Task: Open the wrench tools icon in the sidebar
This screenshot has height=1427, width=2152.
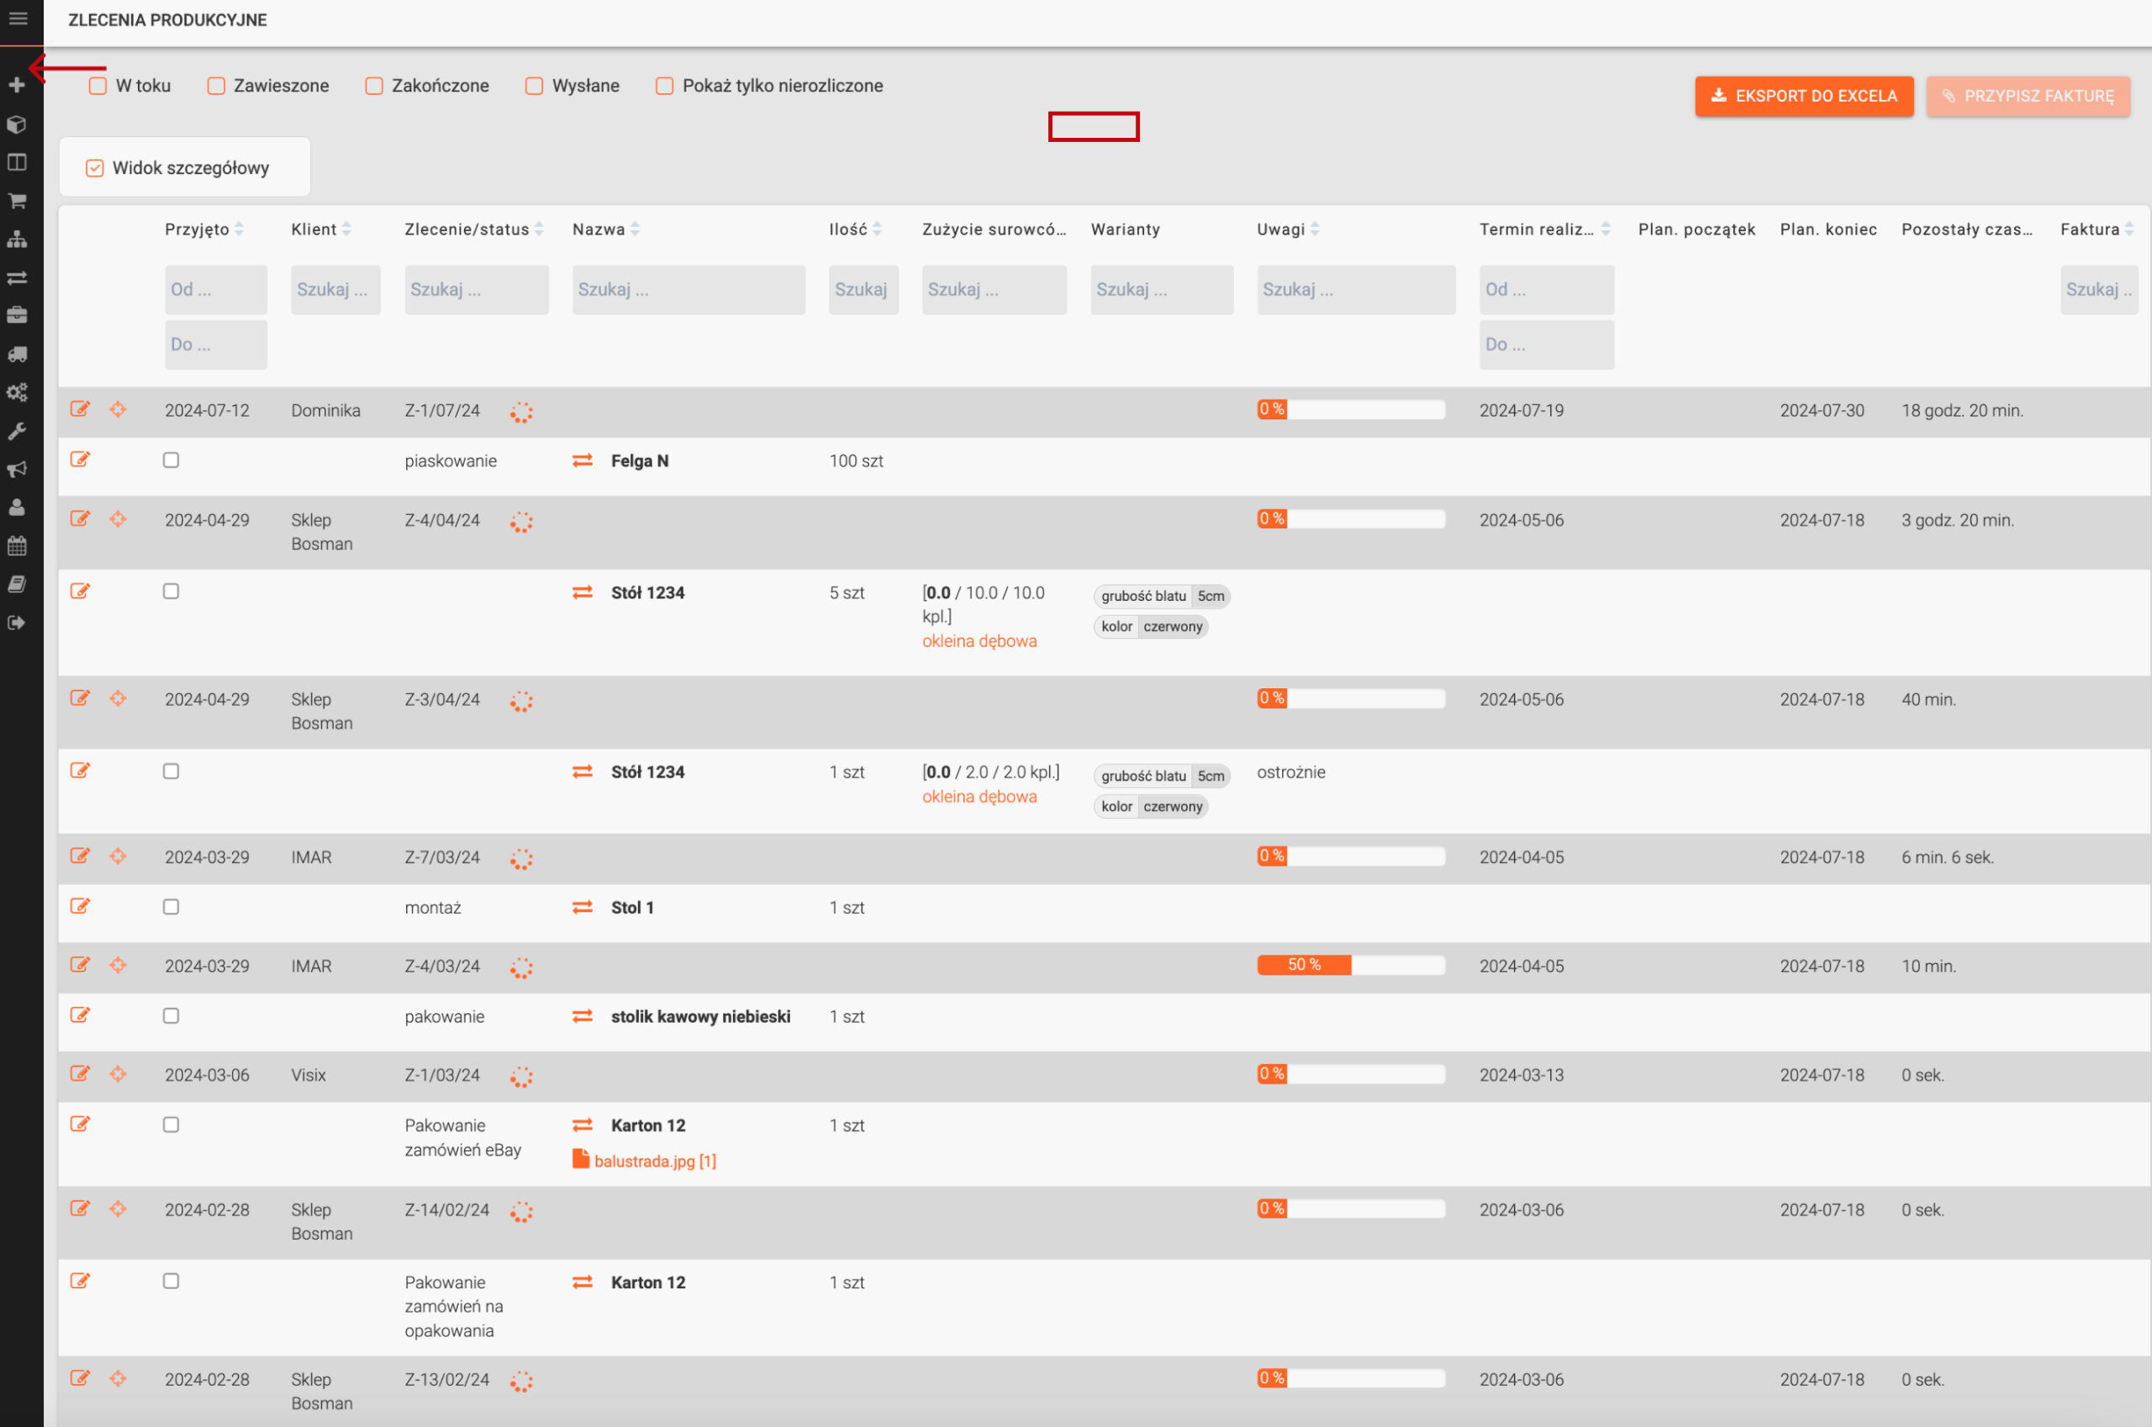Action: [16, 431]
